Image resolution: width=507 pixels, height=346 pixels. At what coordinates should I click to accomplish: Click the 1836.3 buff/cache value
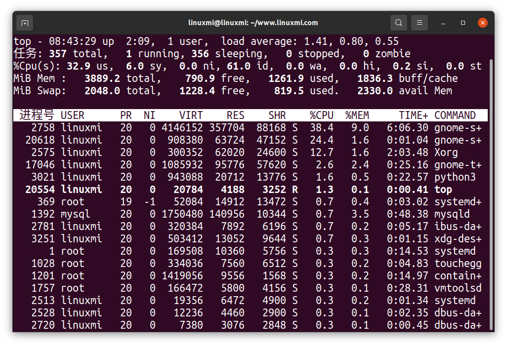pos(375,78)
